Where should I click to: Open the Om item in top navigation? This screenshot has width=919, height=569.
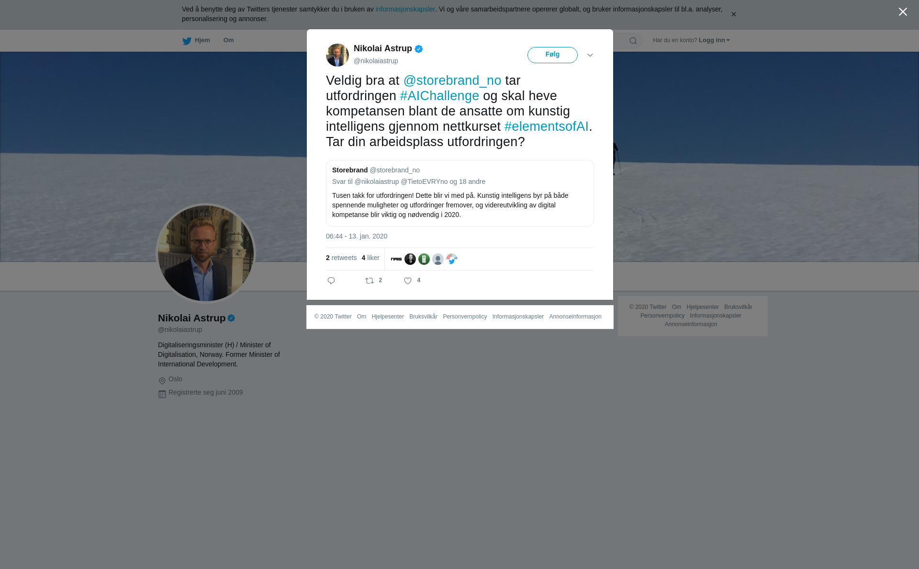[x=228, y=40]
